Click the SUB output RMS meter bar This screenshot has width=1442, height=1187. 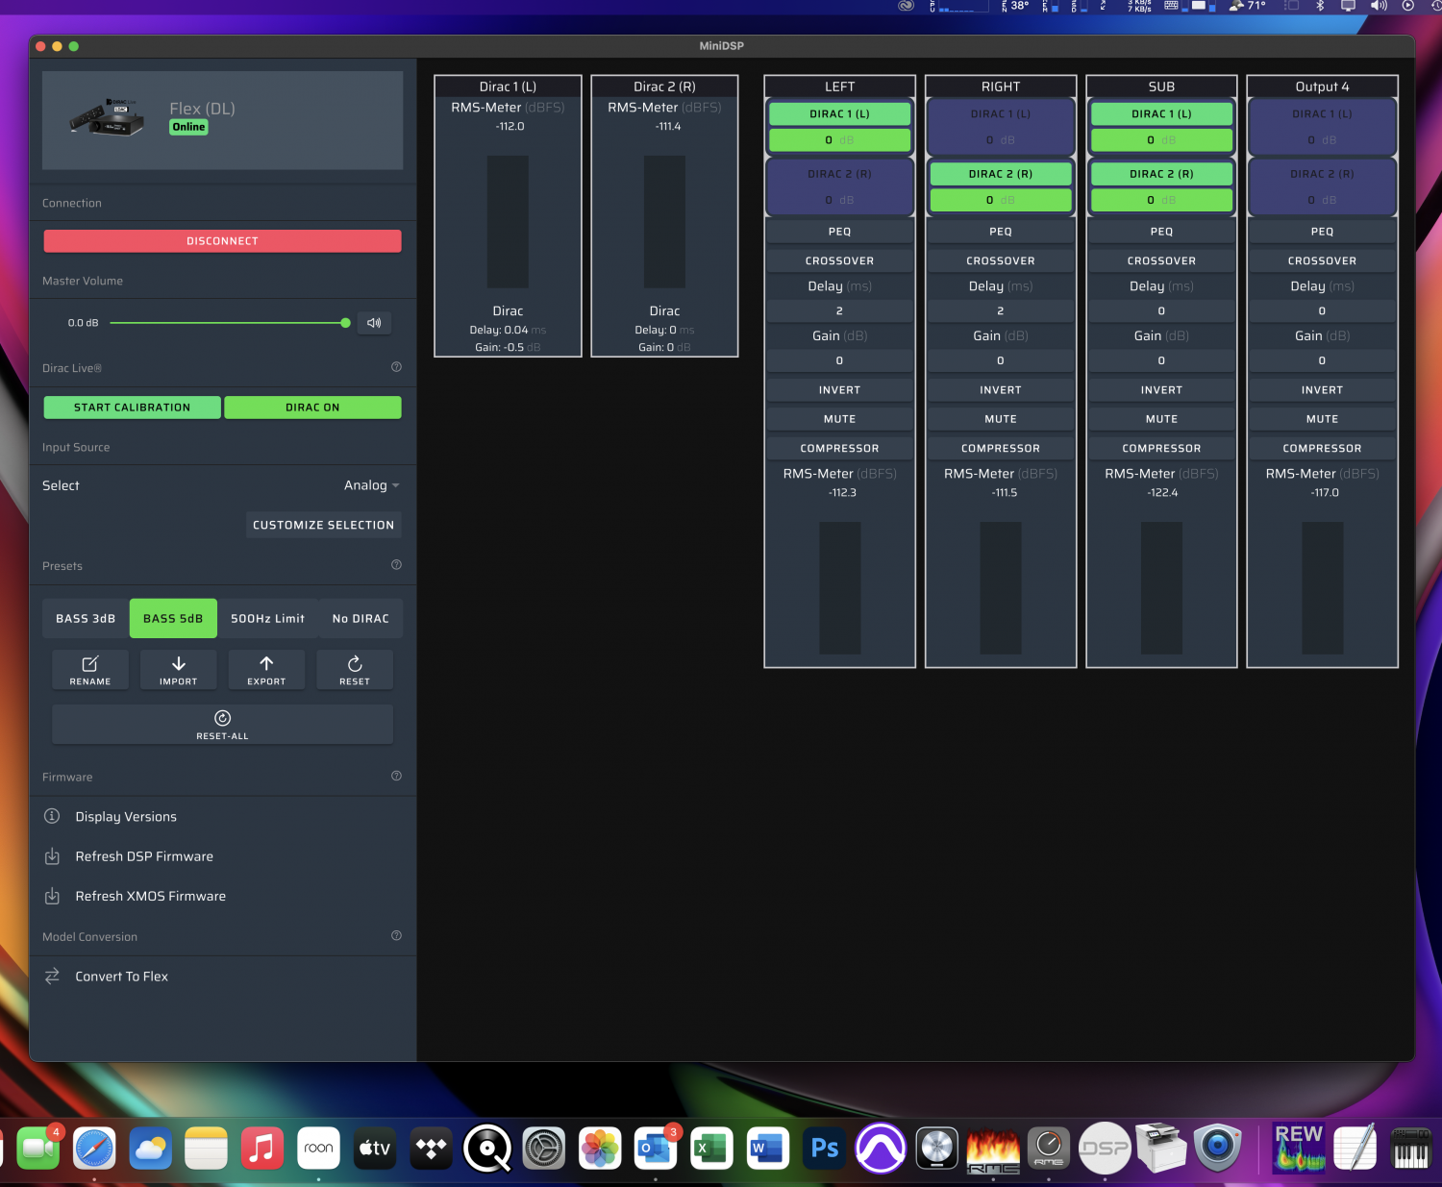[x=1161, y=588]
